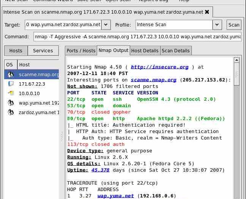Click the Nmap output vertical scrollbar thumb
The width and height of the screenshot is (246, 199).
pyautogui.click(x=237, y=74)
